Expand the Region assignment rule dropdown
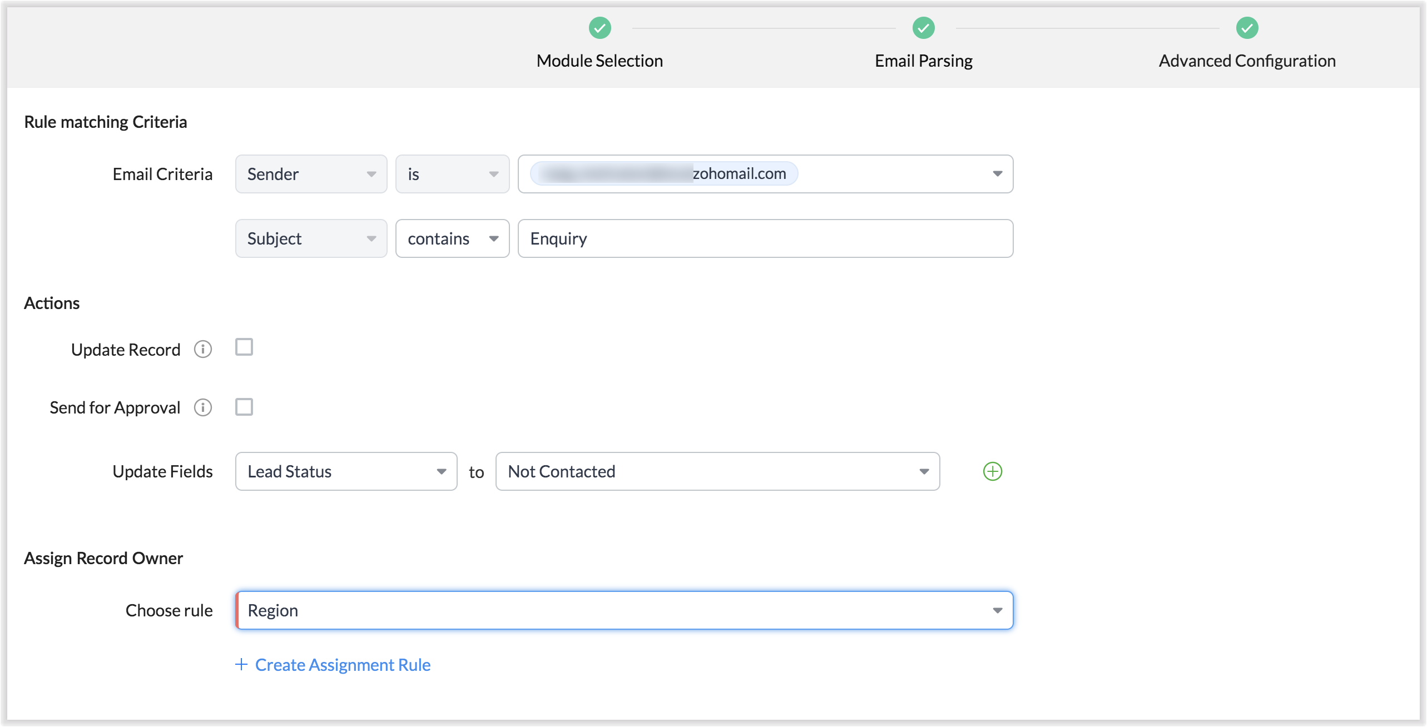Viewport: 1427px width, 727px height. coord(624,610)
